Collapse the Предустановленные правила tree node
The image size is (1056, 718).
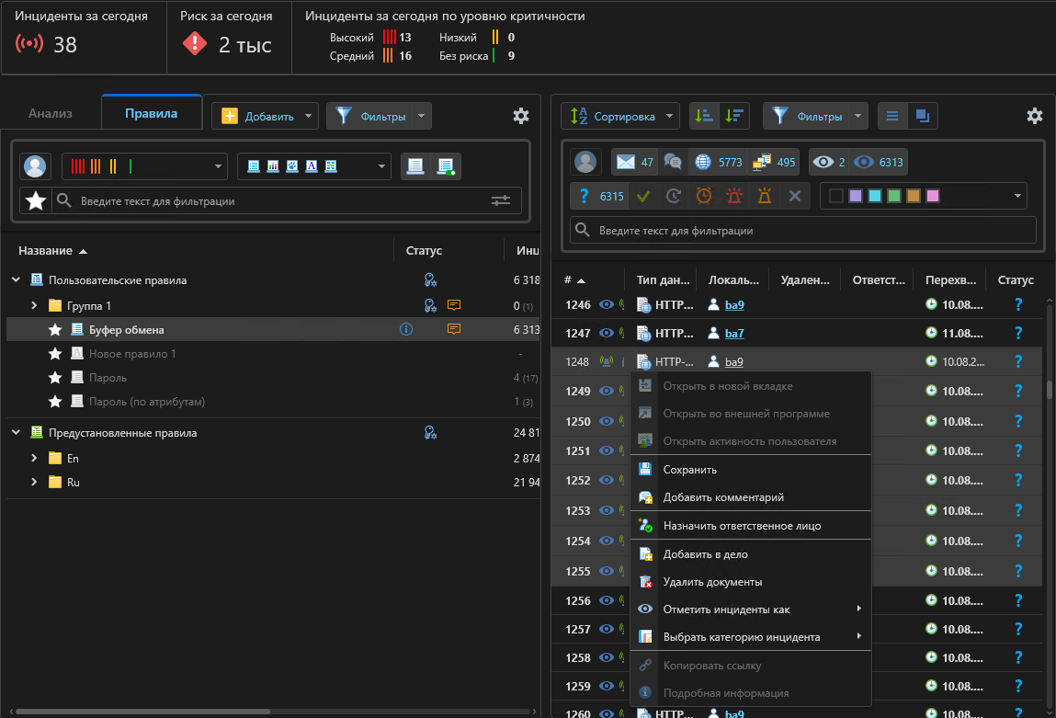tap(16, 433)
